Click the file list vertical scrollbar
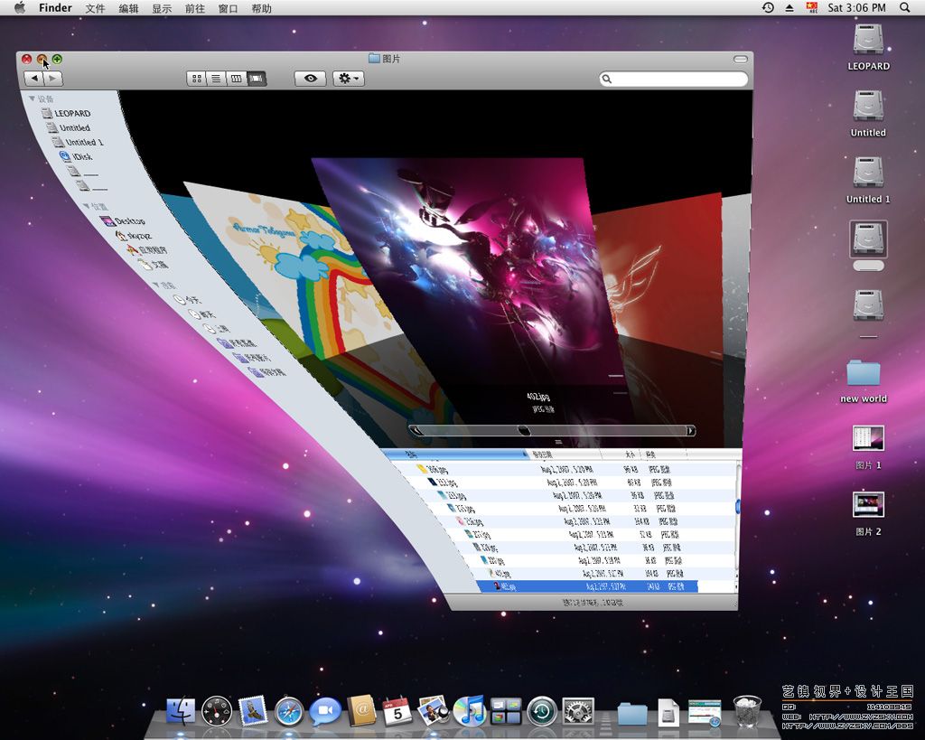 click(x=737, y=508)
